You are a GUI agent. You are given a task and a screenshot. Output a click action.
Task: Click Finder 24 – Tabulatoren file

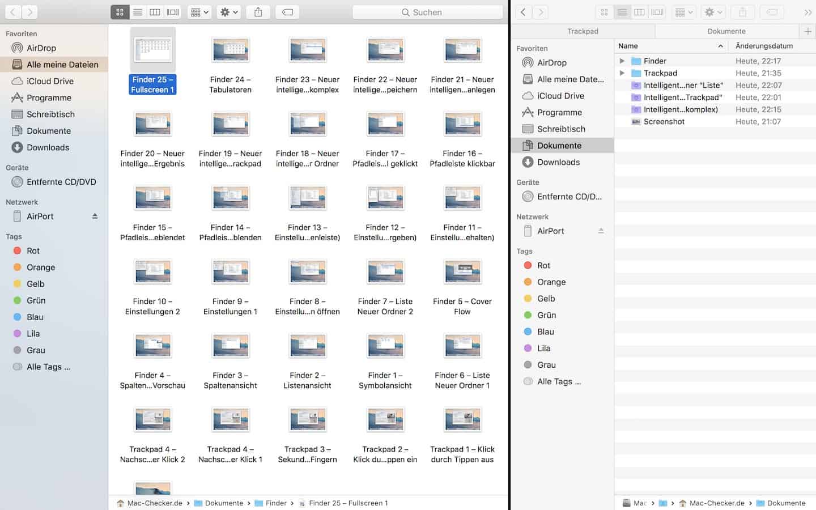tap(230, 65)
